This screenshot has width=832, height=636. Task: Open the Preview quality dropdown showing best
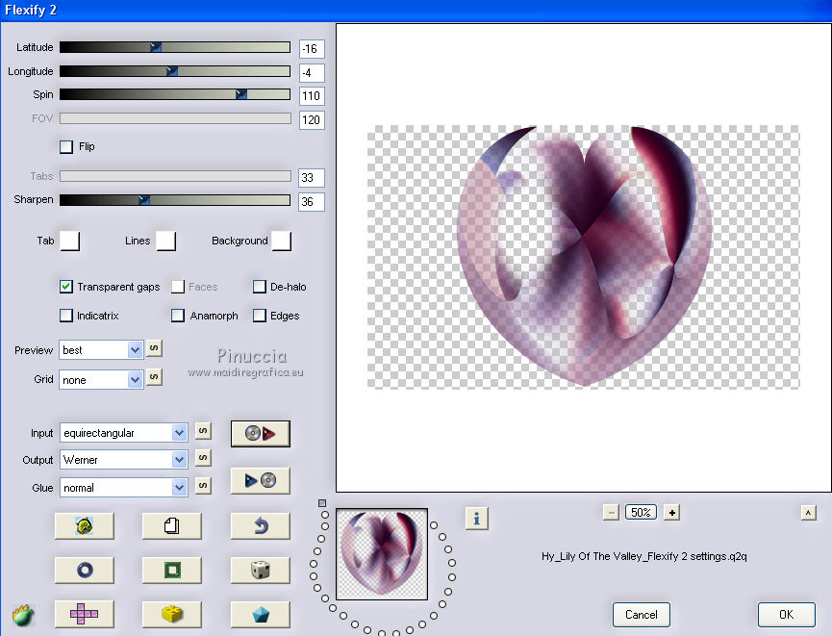point(101,350)
